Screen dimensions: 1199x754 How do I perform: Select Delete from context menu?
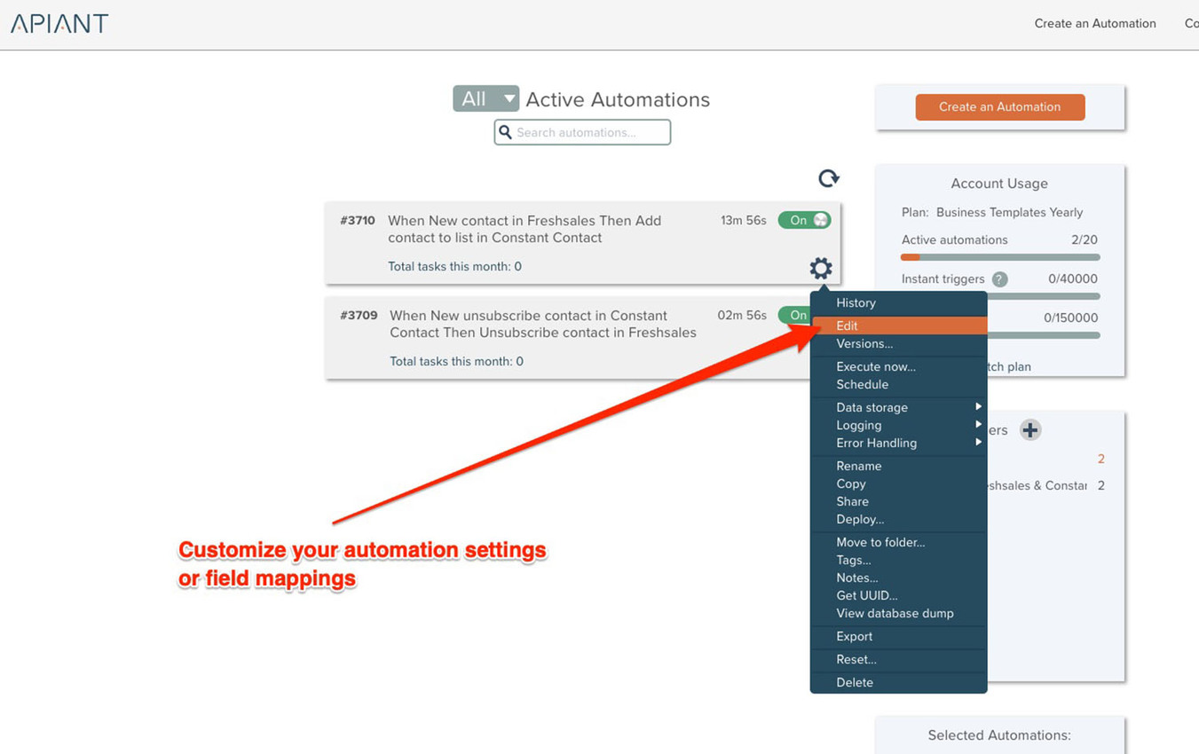click(898, 682)
